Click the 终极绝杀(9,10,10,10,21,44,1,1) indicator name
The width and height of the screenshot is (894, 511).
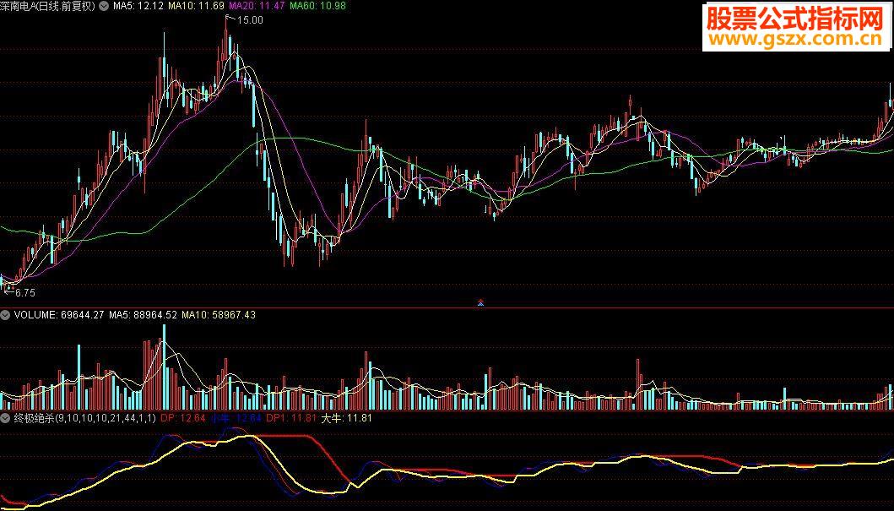coord(84,418)
